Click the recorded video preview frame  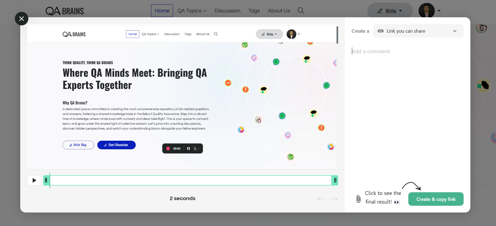pos(182,97)
